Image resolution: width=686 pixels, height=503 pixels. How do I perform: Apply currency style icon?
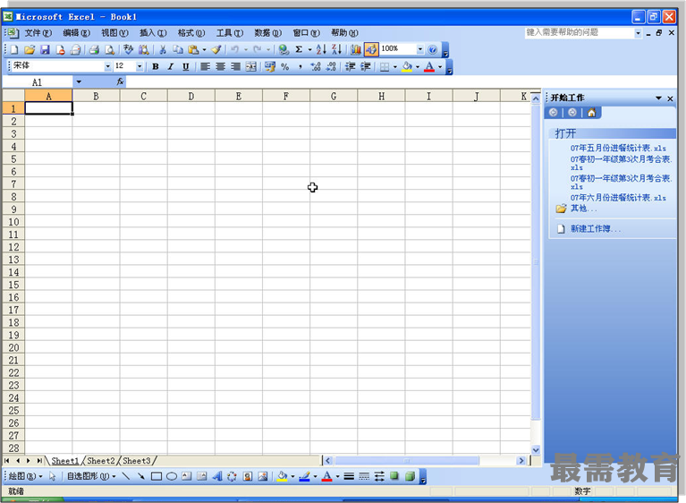point(270,66)
